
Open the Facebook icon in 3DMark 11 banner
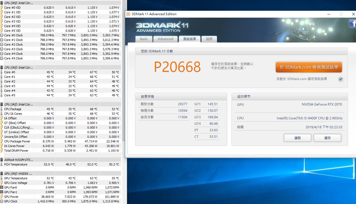[x=352, y=23]
